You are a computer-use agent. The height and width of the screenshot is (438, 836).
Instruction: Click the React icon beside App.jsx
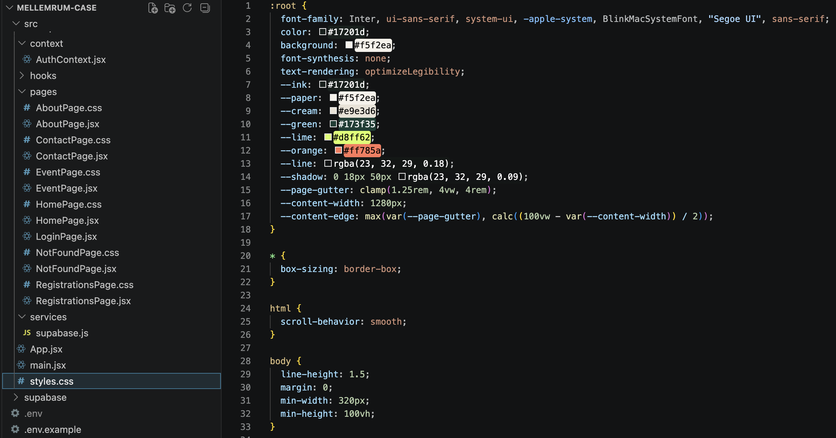tap(21, 349)
